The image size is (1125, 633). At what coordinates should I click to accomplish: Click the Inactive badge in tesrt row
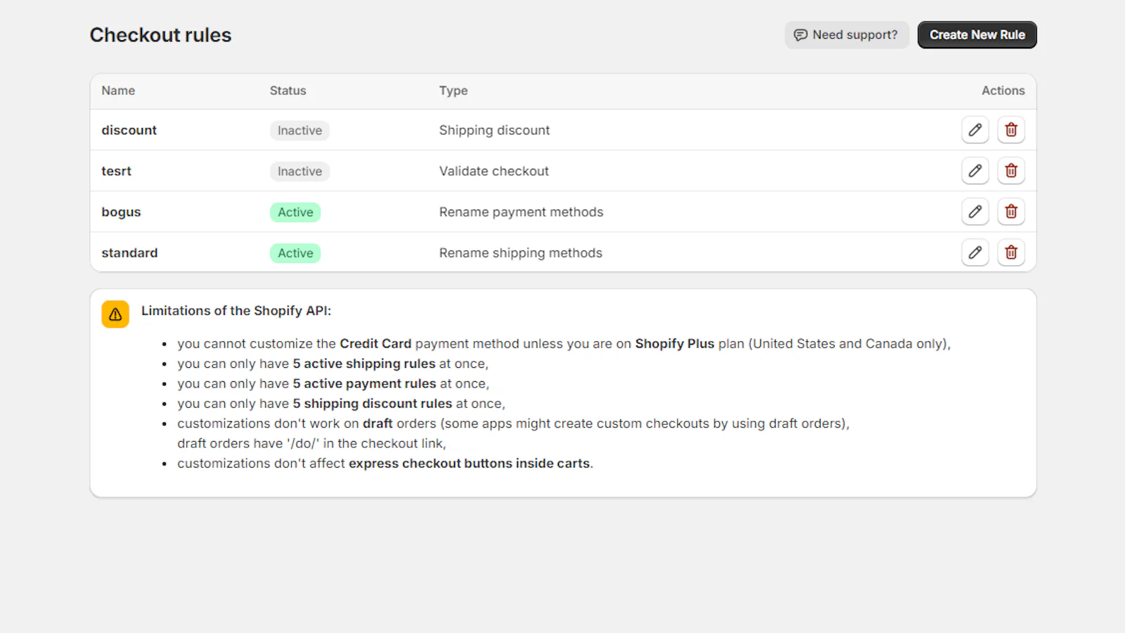(300, 171)
